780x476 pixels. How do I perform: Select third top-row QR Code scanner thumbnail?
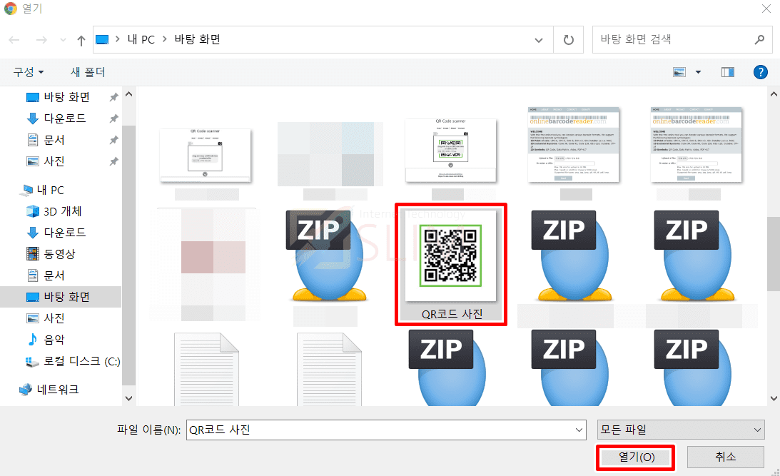451,150
